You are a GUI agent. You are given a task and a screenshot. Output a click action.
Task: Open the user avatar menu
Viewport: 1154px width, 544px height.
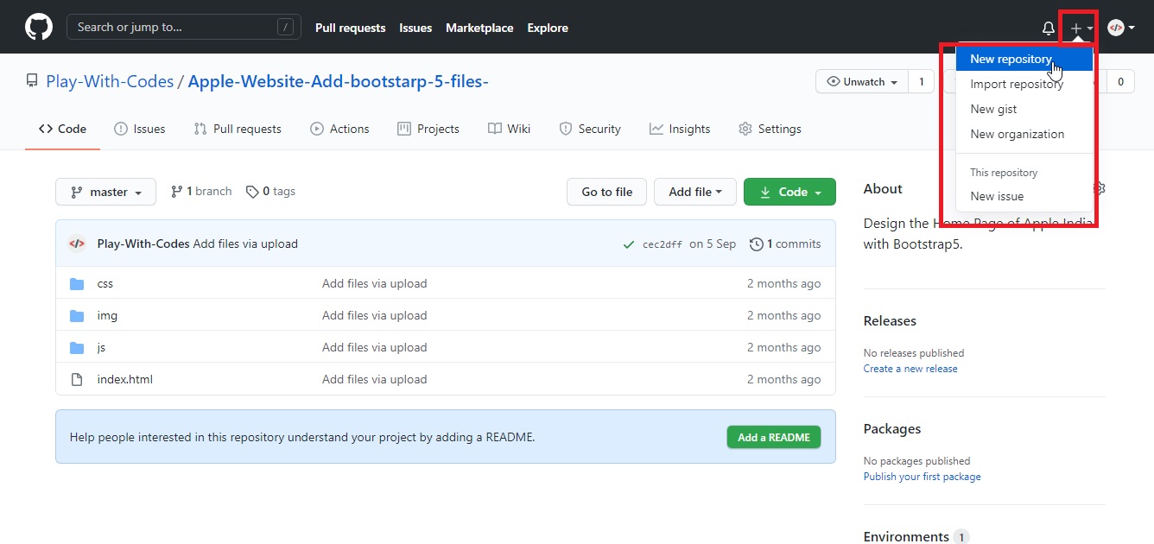1120,28
